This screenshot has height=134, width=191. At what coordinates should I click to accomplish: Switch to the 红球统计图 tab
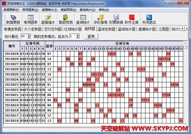coord(73,29)
